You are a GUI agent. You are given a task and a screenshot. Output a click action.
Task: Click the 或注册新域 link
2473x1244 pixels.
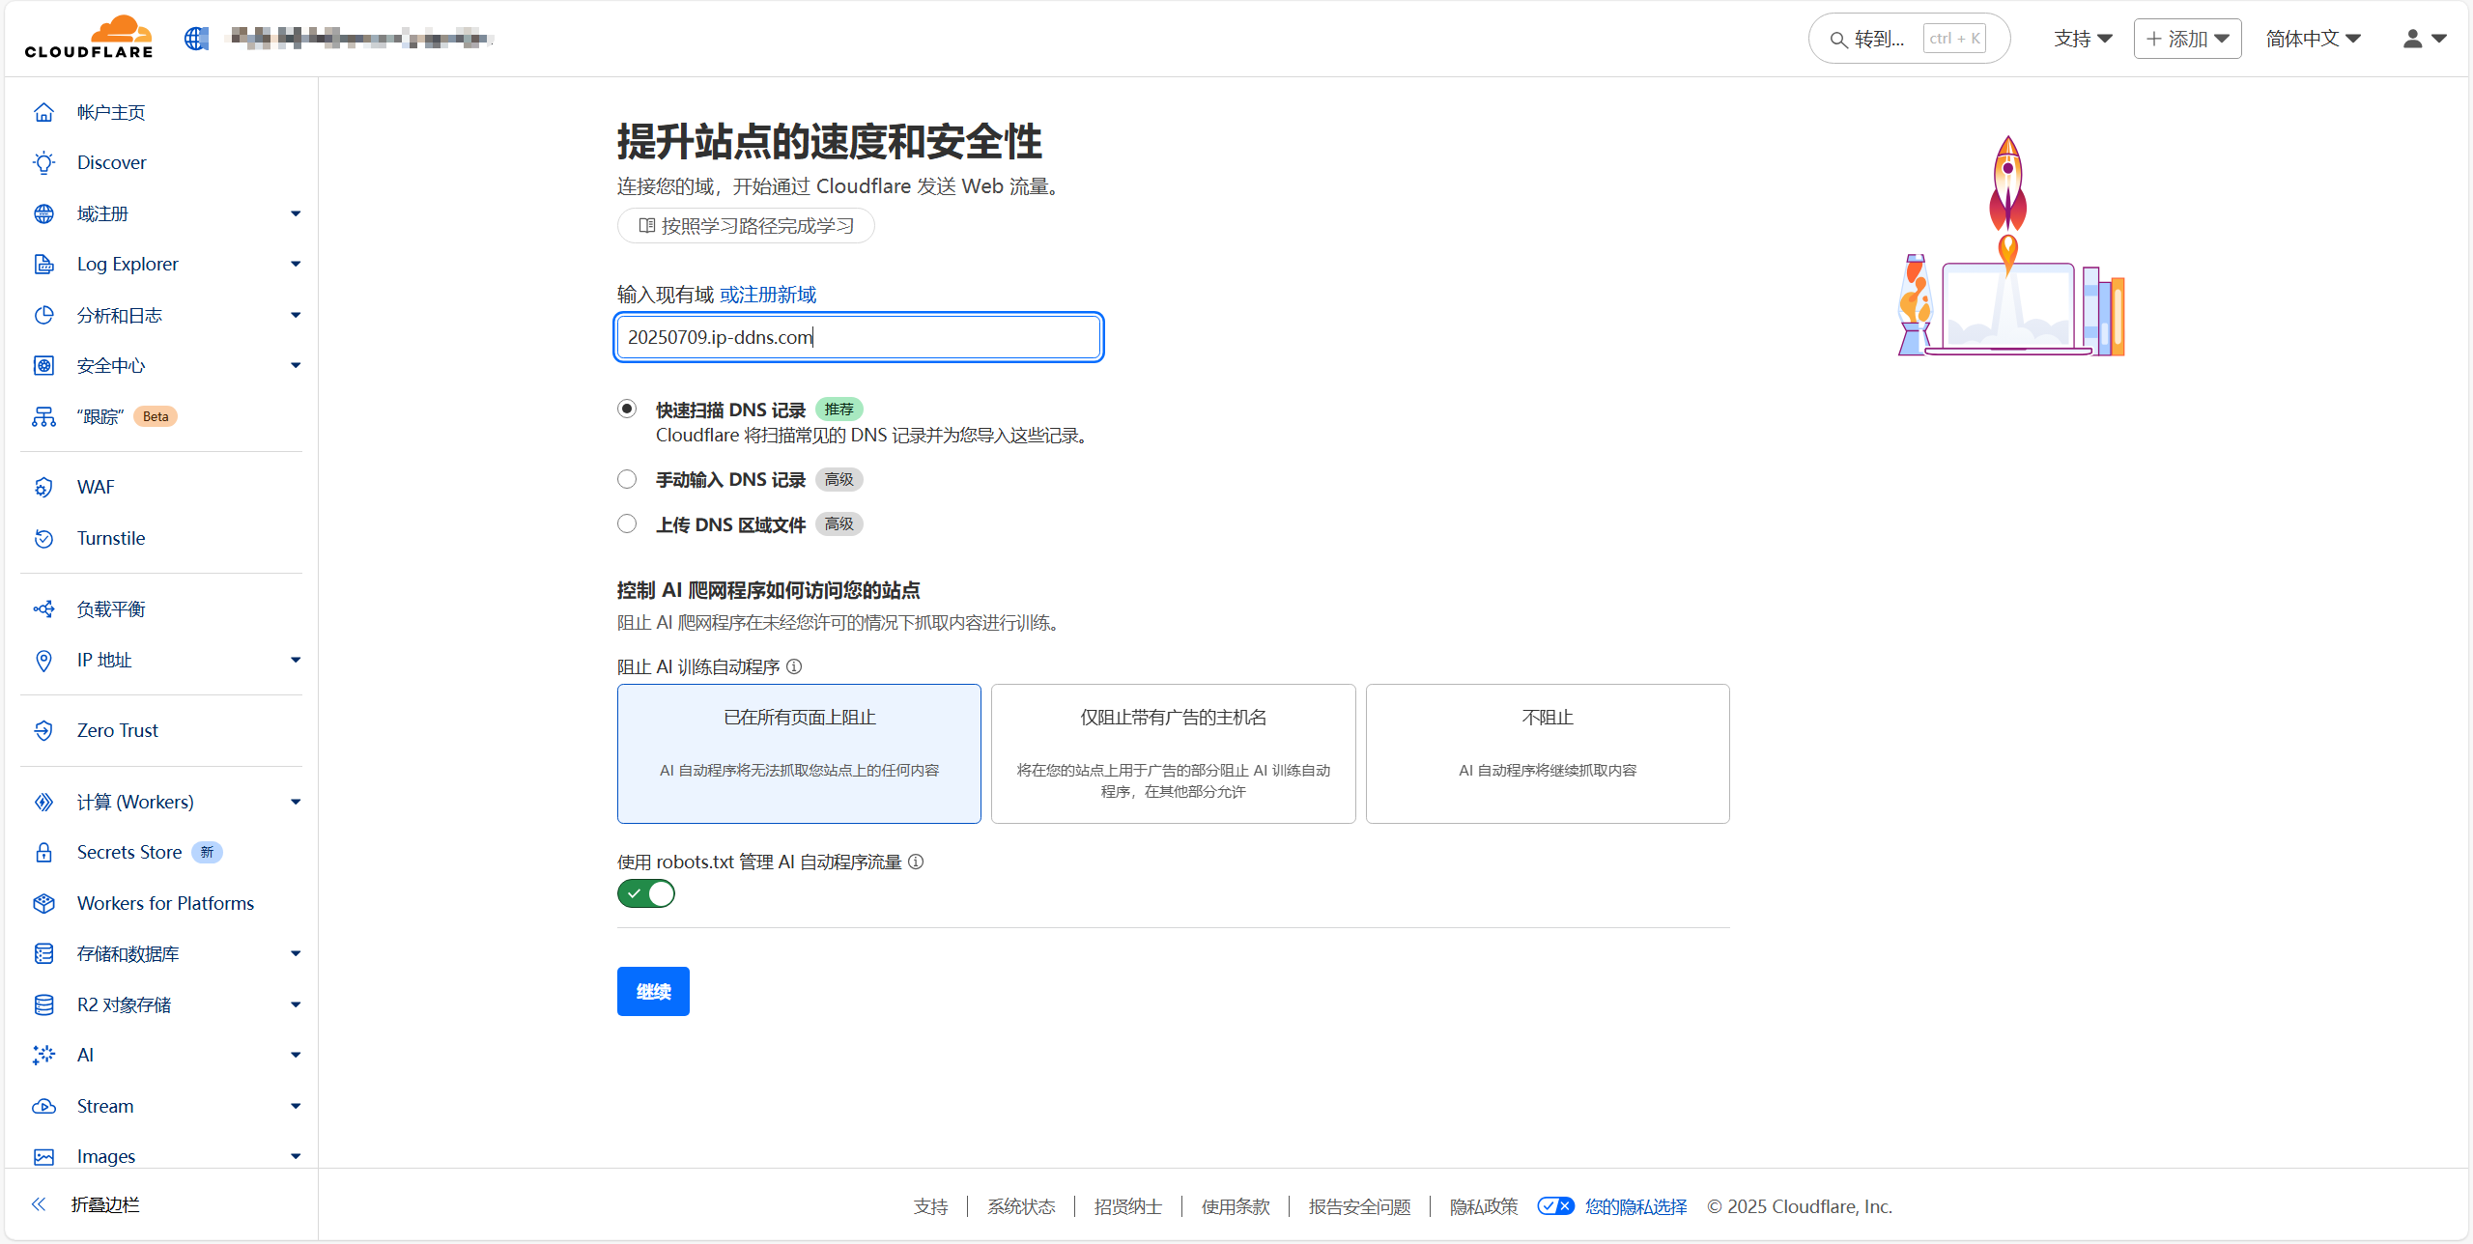pyautogui.click(x=768, y=295)
